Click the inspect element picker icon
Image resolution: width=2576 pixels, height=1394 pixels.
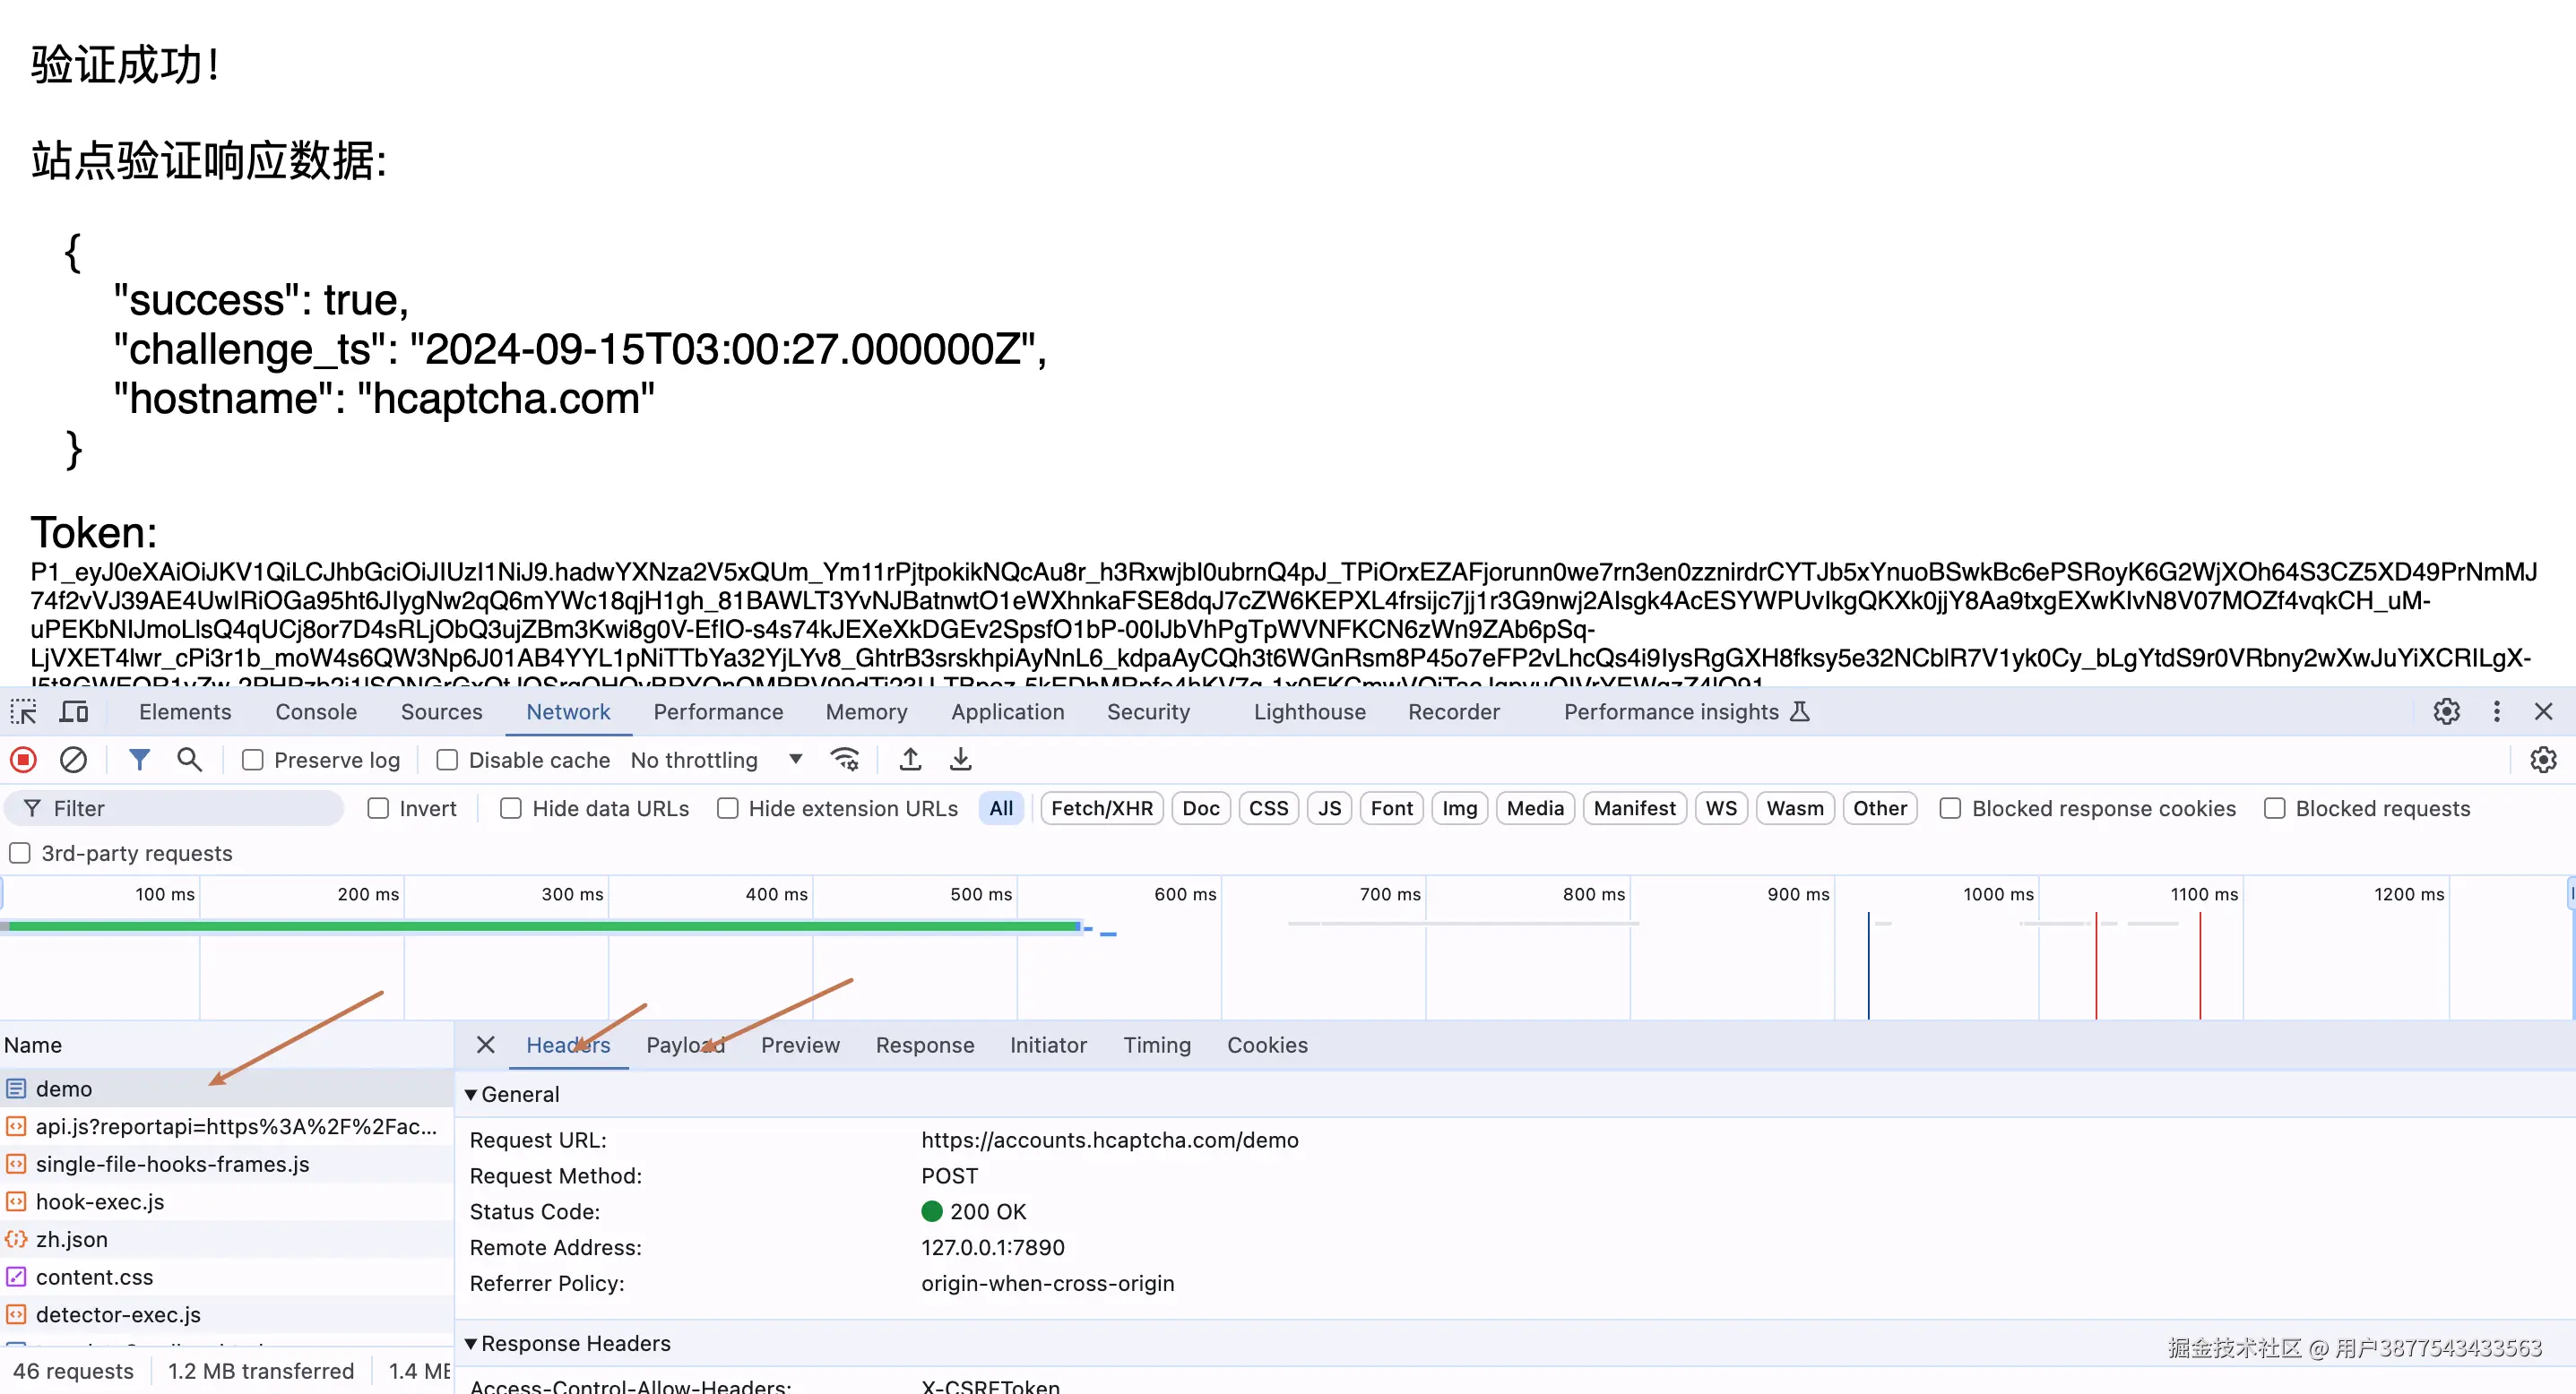pyautogui.click(x=24, y=711)
